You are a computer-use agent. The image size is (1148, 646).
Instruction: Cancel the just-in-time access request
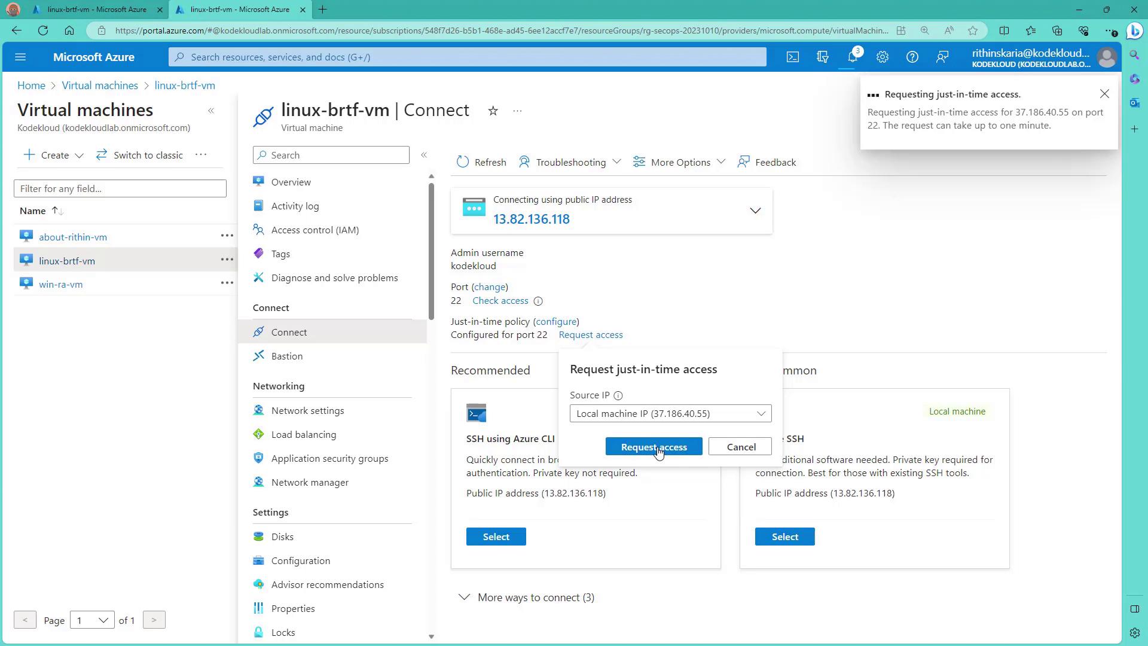tap(740, 447)
